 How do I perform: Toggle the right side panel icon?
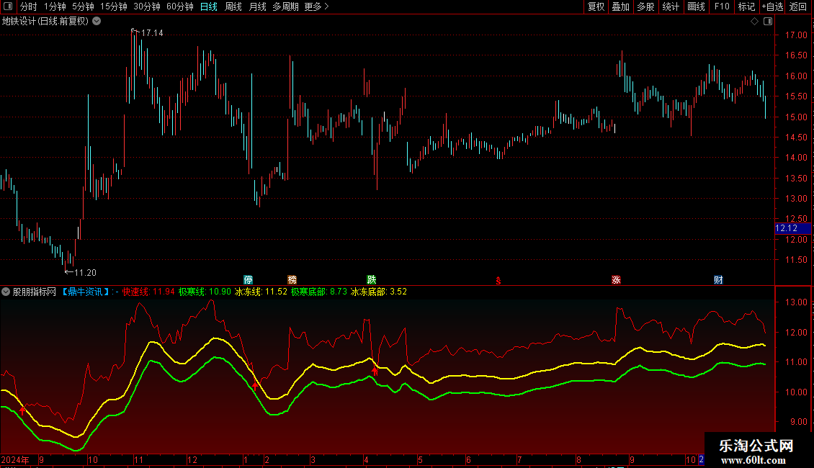pyautogui.click(x=768, y=22)
